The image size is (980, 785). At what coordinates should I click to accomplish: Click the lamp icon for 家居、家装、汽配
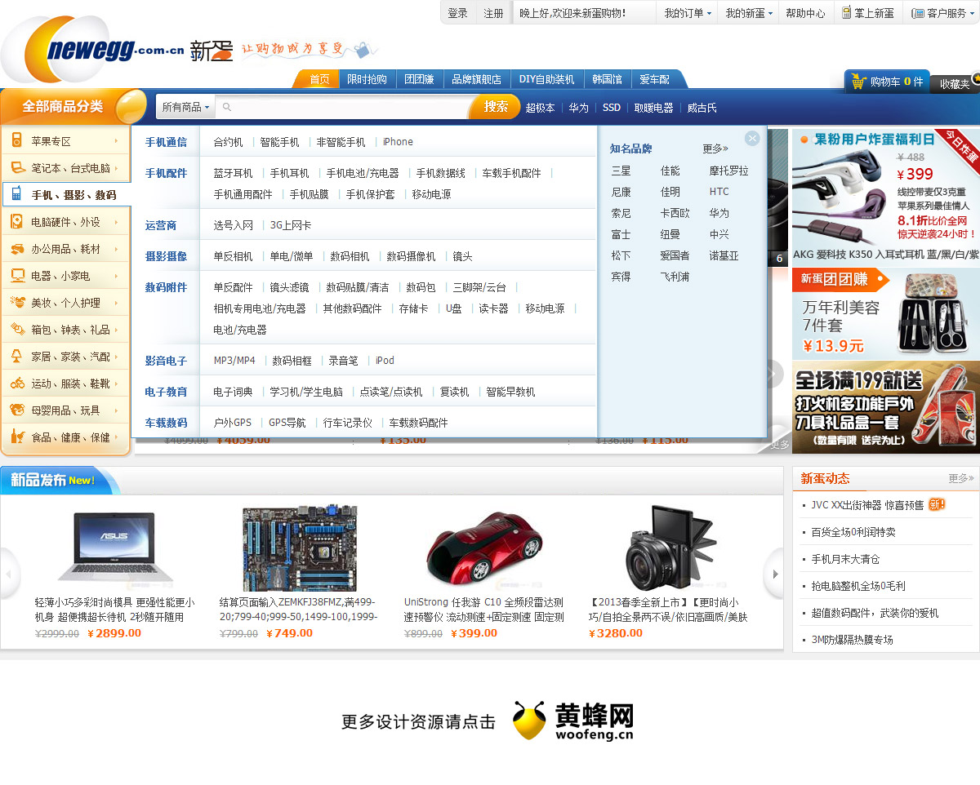click(x=16, y=357)
